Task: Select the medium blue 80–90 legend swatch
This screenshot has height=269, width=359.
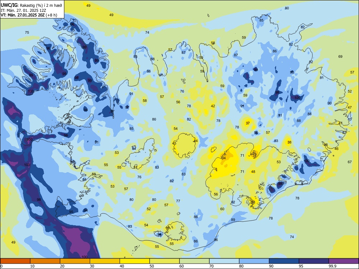Action: [254, 261]
